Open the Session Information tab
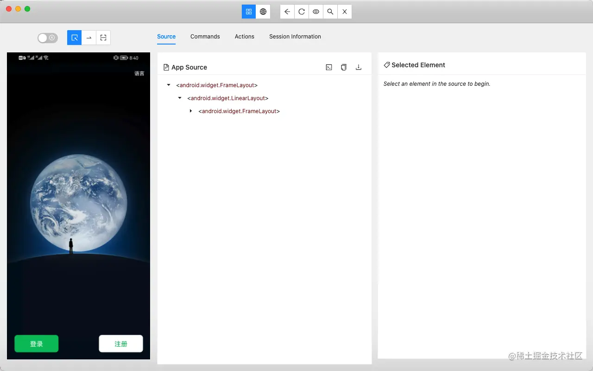 click(295, 37)
